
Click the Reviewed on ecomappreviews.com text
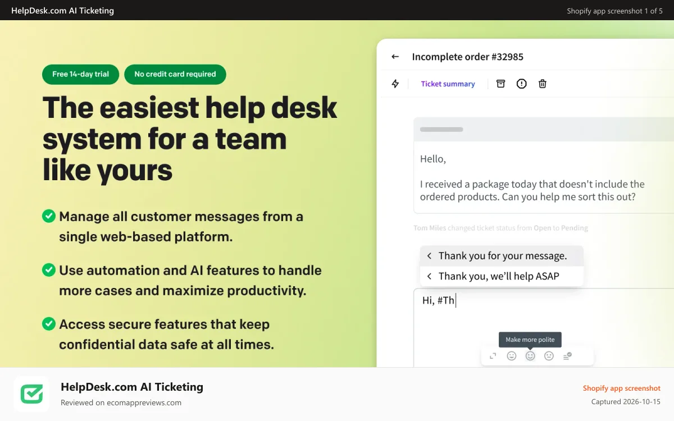click(121, 402)
